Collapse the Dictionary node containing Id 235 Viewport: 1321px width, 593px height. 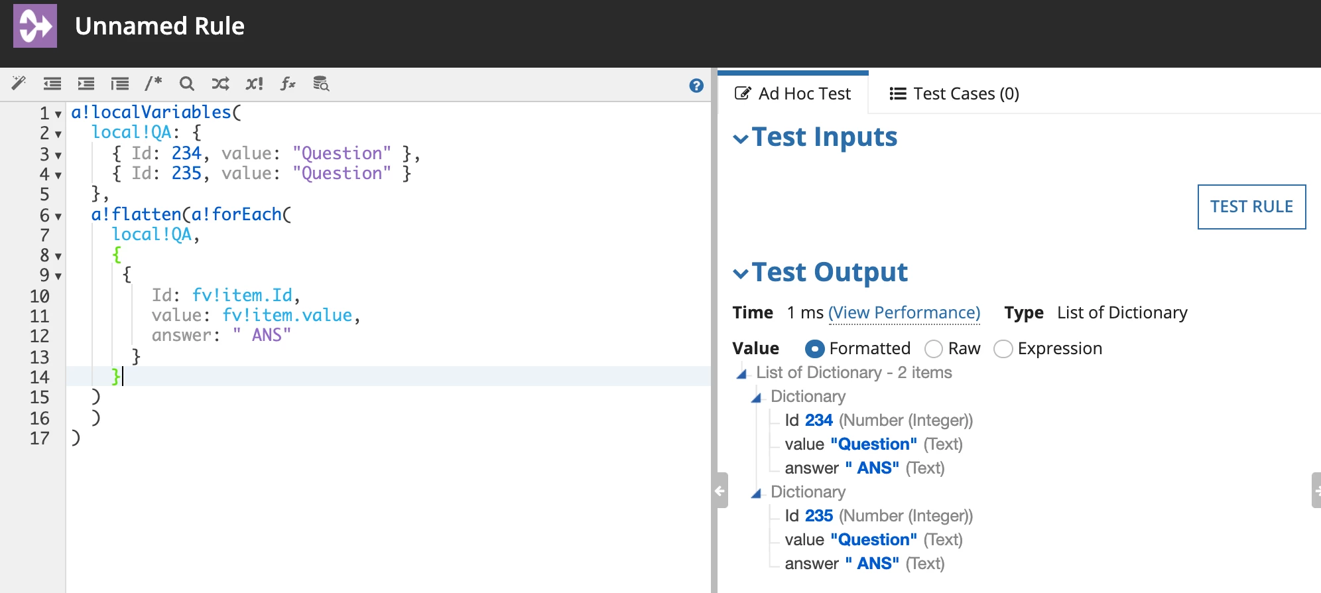757,494
